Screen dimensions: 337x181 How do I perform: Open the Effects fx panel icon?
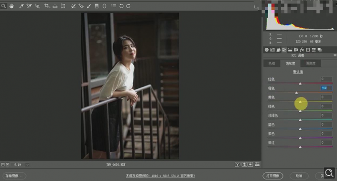(x=302, y=50)
